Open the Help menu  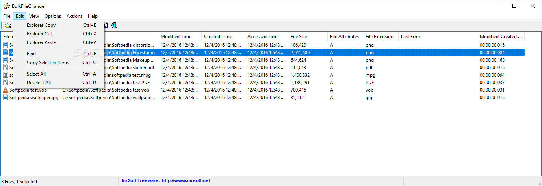(93, 16)
